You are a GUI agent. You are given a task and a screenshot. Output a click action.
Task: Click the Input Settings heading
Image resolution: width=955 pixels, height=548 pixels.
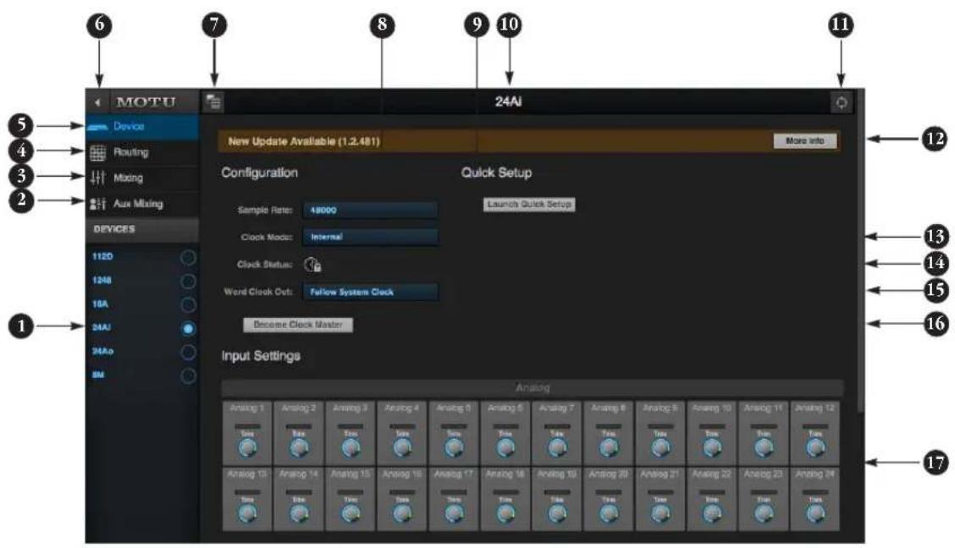coord(261,356)
